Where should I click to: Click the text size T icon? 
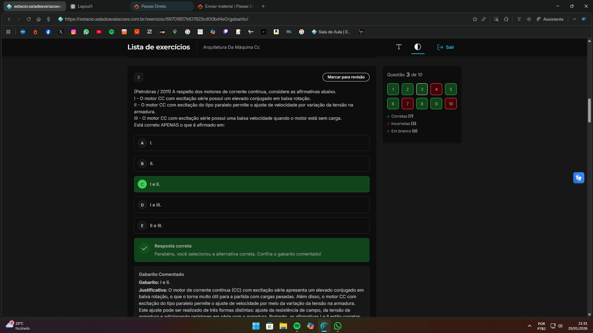click(399, 47)
